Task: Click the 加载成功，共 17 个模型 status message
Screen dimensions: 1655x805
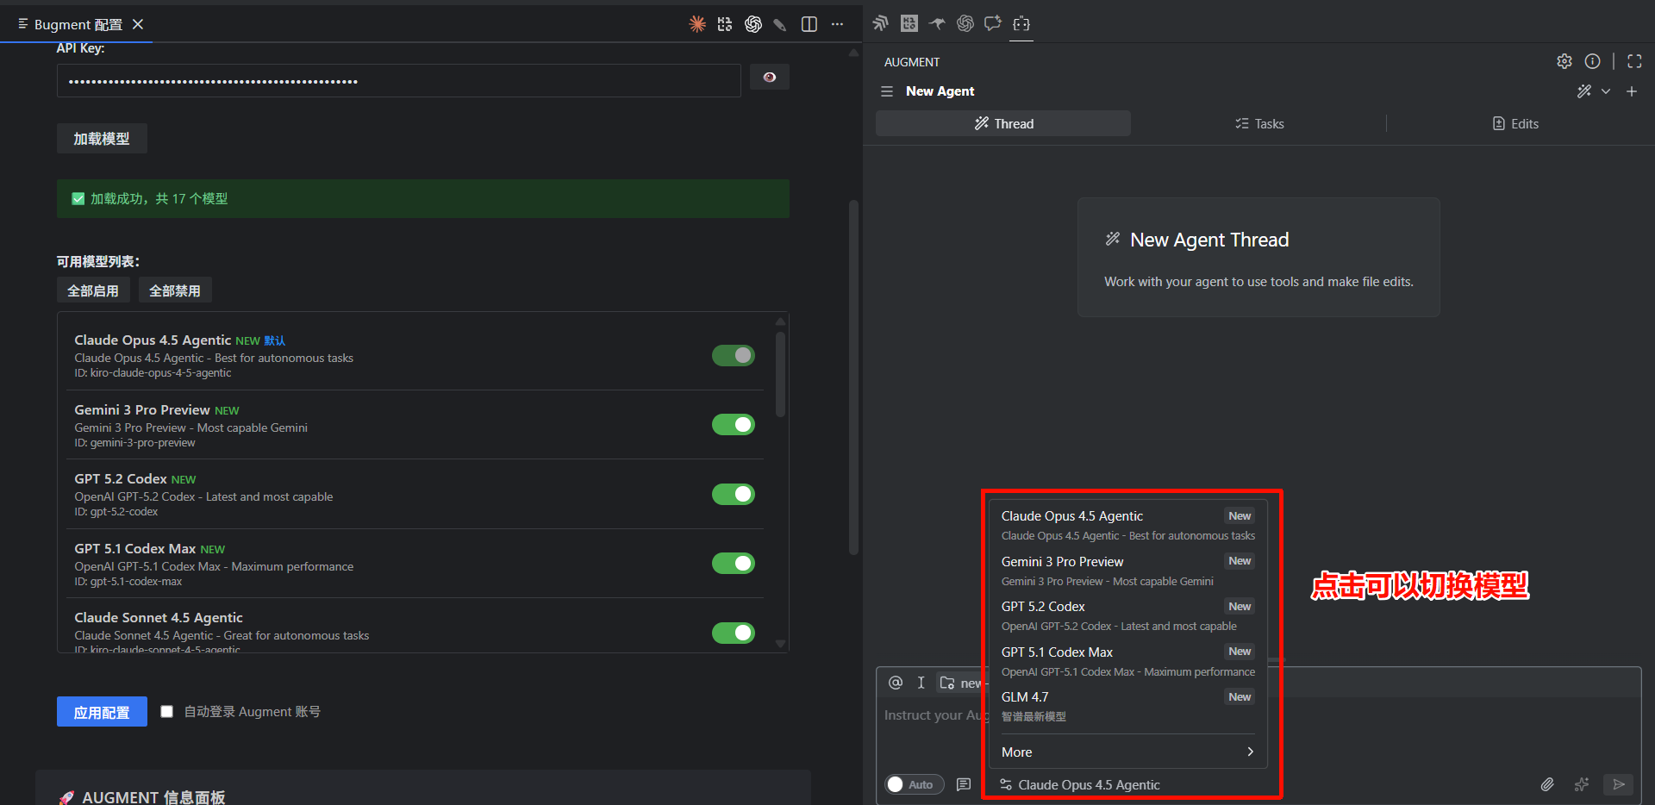Action: click(423, 198)
